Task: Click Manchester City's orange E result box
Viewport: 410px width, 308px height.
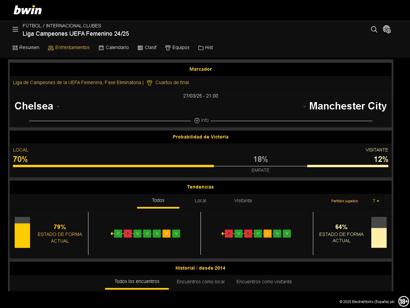Action: 267,234
